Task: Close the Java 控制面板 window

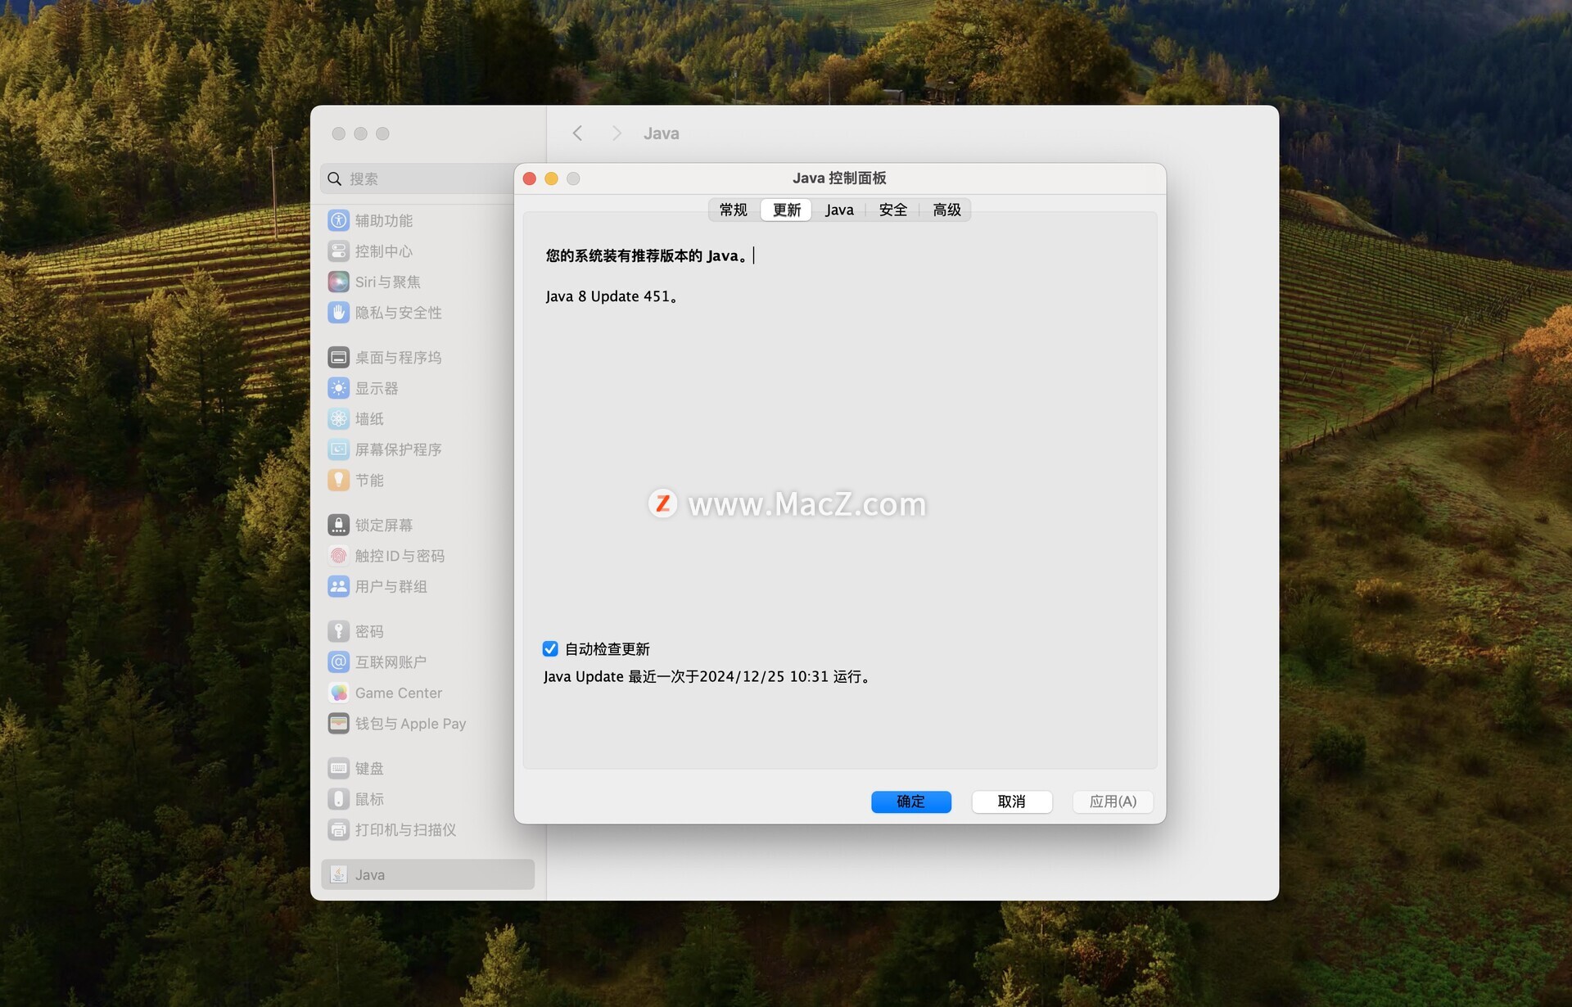Action: [x=530, y=179]
